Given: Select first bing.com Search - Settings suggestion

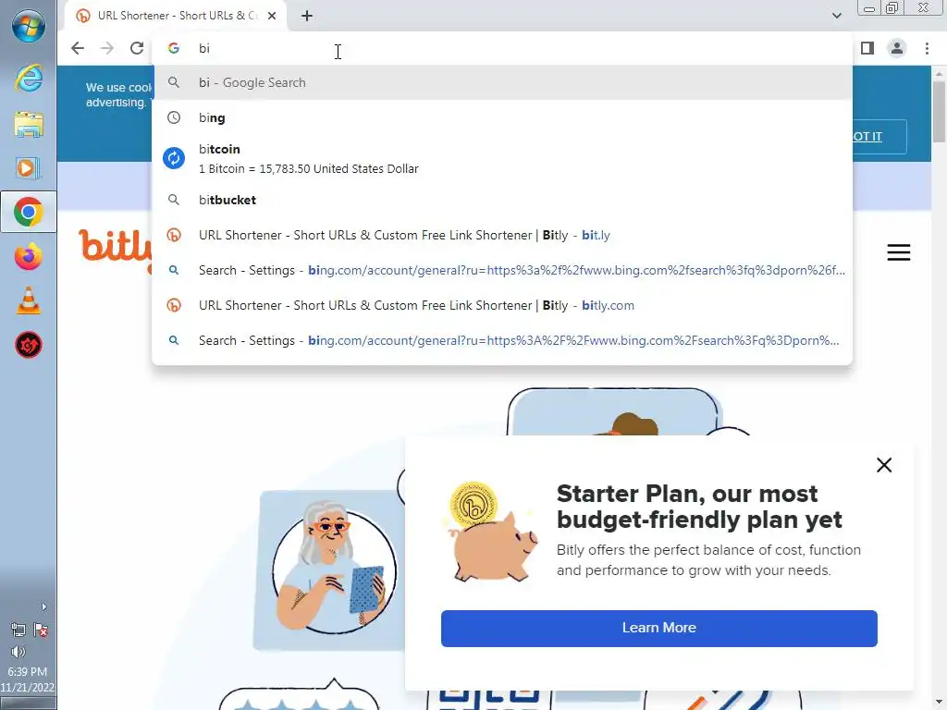Looking at the screenshot, I should tap(502, 270).
